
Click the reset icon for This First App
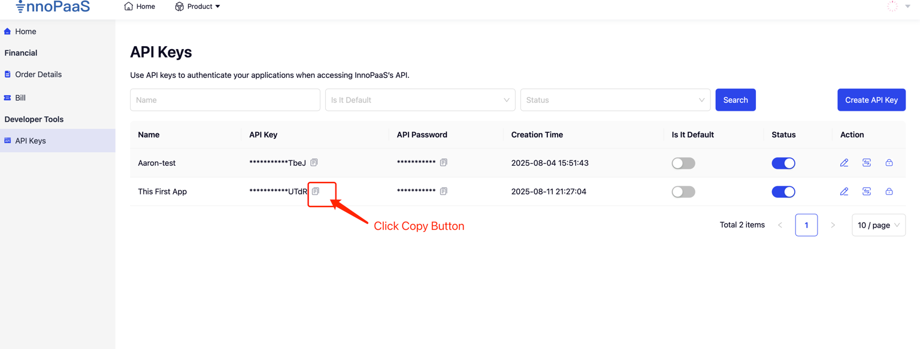pos(867,192)
